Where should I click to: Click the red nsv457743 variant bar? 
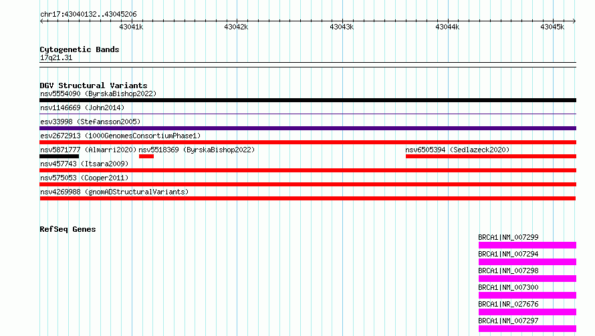(x=308, y=170)
